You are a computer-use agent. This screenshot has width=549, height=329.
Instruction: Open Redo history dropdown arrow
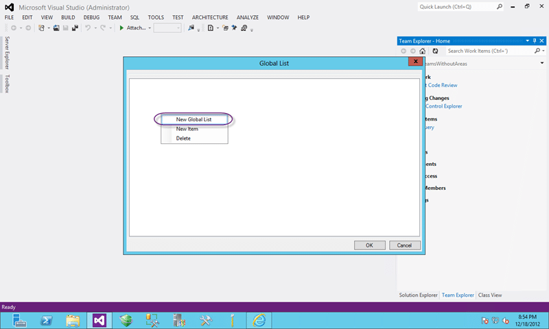(x=110, y=28)
